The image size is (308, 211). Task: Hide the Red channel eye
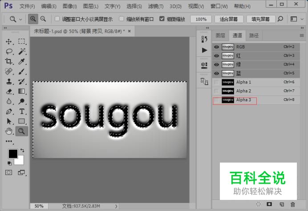coord(216,56)
